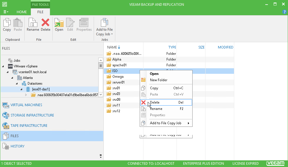Sort by the TYPE column header
The width and height of the screenshot is (288, 167).
172,47
